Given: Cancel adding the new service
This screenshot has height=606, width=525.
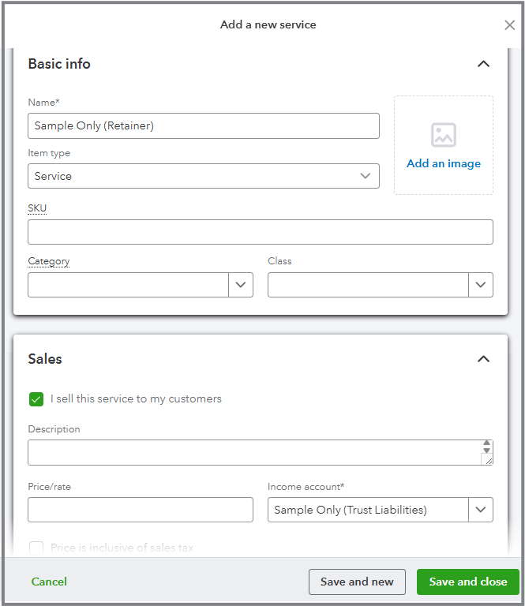Looking at the screenshot, I should (49, 582).
